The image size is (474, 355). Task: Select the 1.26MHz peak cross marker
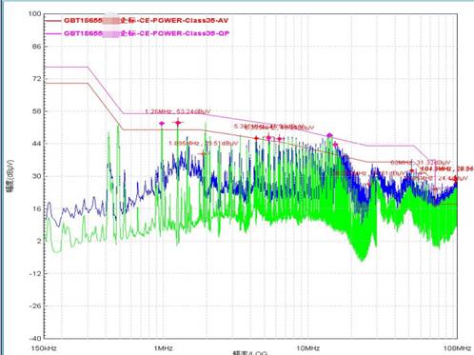[178, 123]
